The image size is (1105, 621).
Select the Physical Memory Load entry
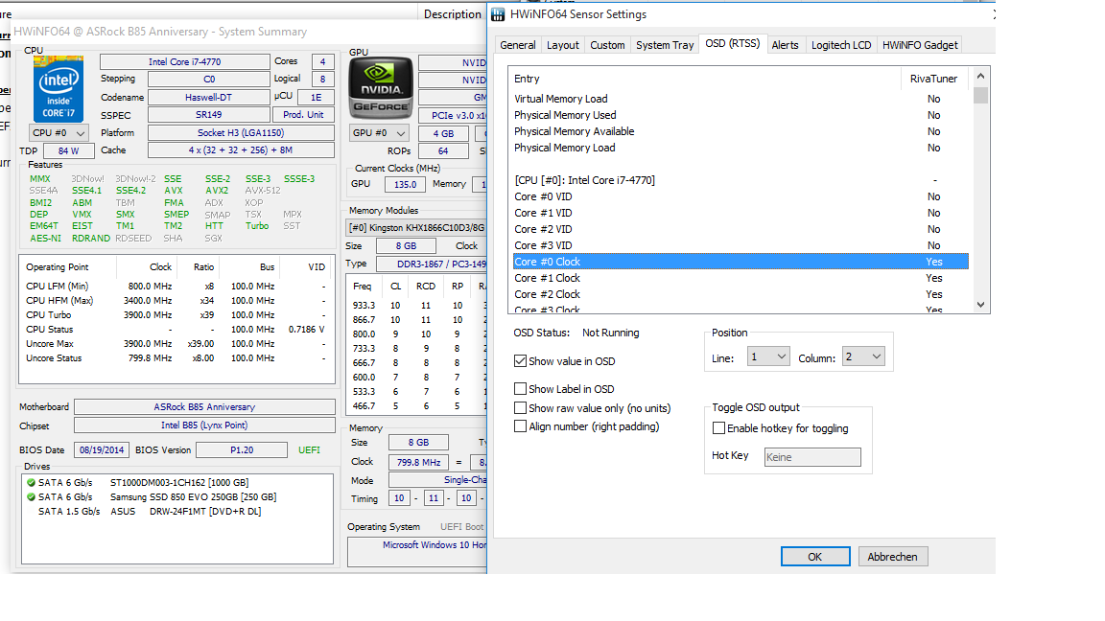tap(741, 148)
